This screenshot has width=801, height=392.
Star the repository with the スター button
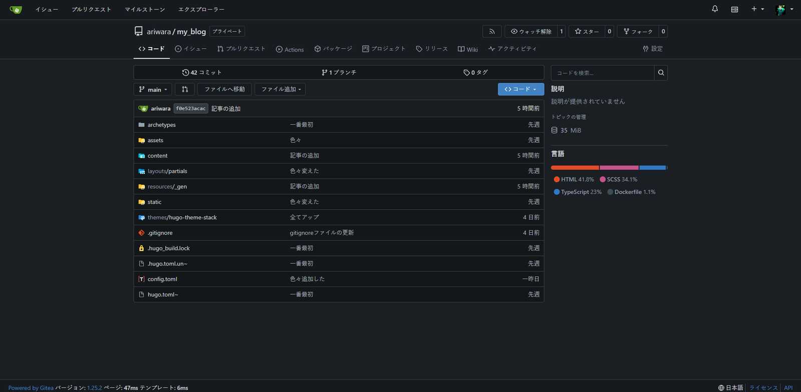587,32
